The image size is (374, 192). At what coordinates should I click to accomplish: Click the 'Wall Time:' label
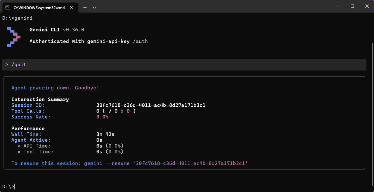coord(26,134)
